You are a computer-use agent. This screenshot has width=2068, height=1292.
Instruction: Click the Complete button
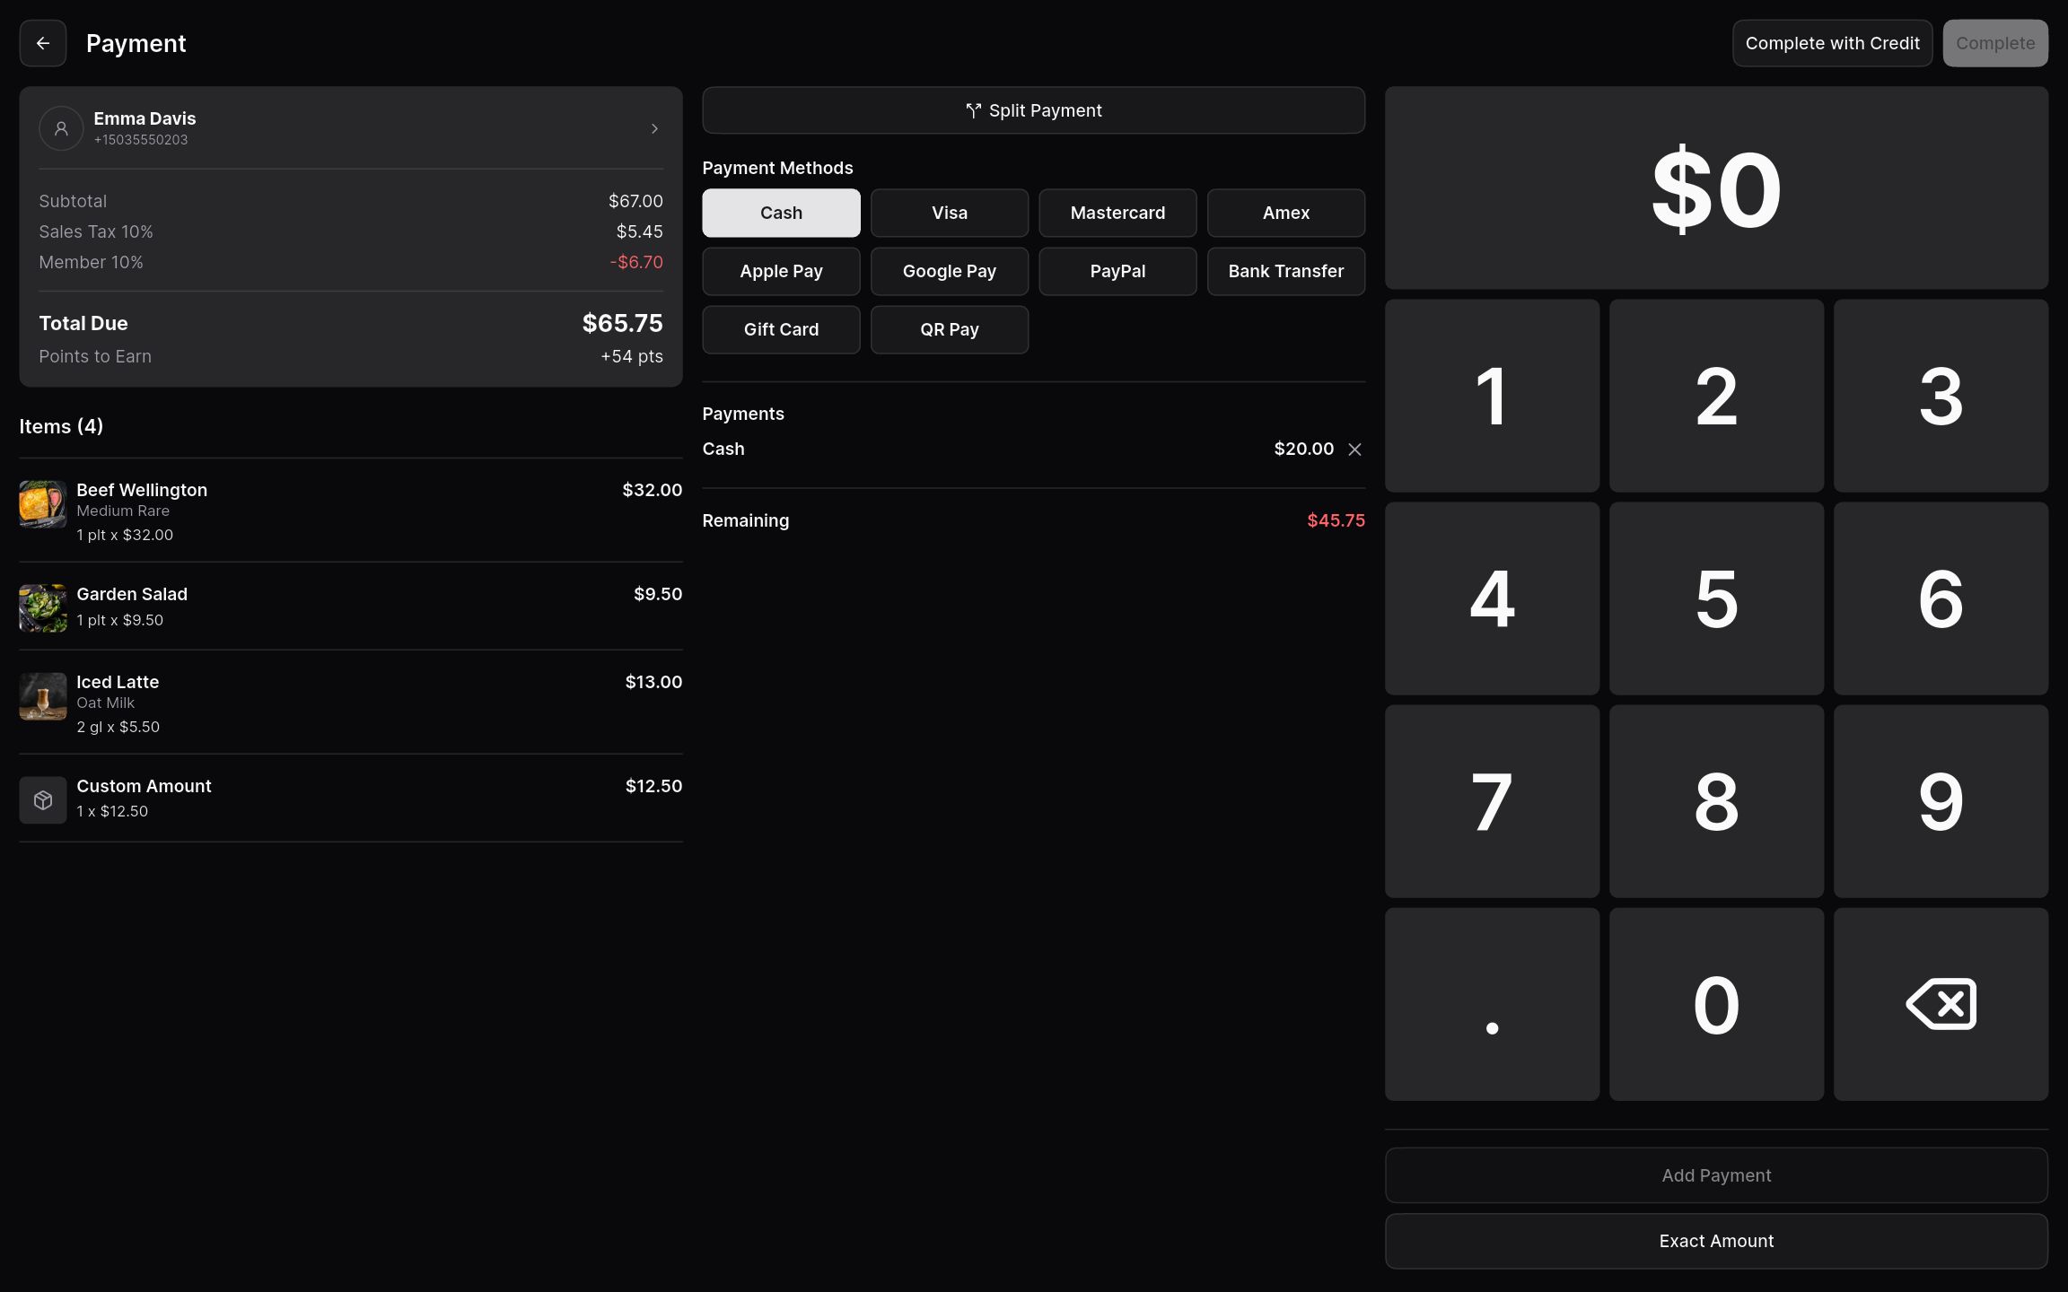1995,43
